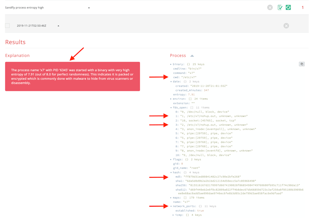Select the anon_inode:[eventpoll] entry
Image resolution: width=312 pixels, height=218 pixels.
pos(216,129)
